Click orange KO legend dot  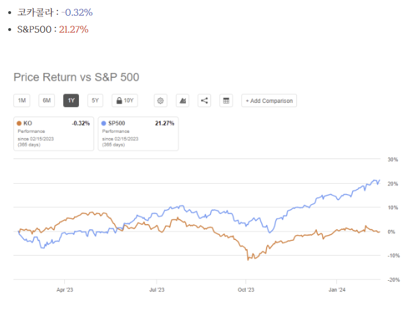(x=19, y=123)
